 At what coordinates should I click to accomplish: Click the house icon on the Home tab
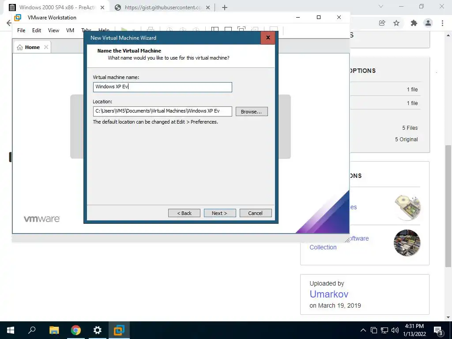point(19,47)
